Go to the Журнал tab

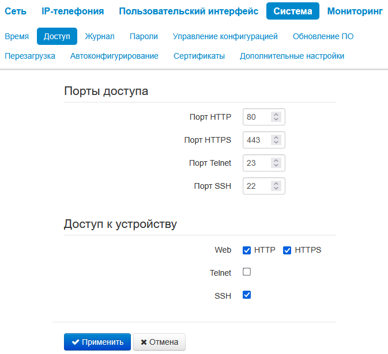[100, 36]
